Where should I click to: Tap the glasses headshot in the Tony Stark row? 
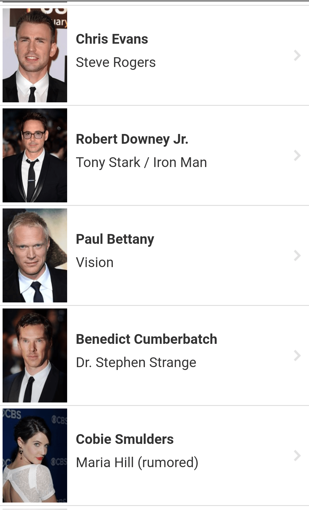click(35, 155)
